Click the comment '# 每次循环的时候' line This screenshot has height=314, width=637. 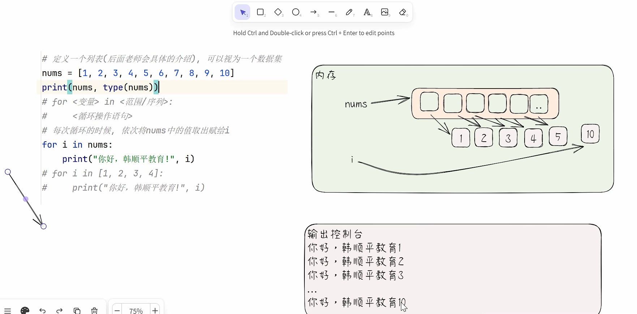click(x=136, y=130)
